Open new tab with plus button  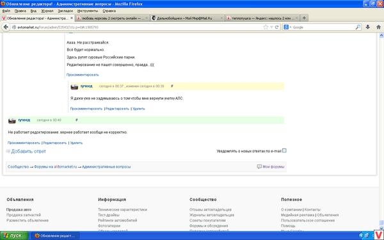point(304,18)
